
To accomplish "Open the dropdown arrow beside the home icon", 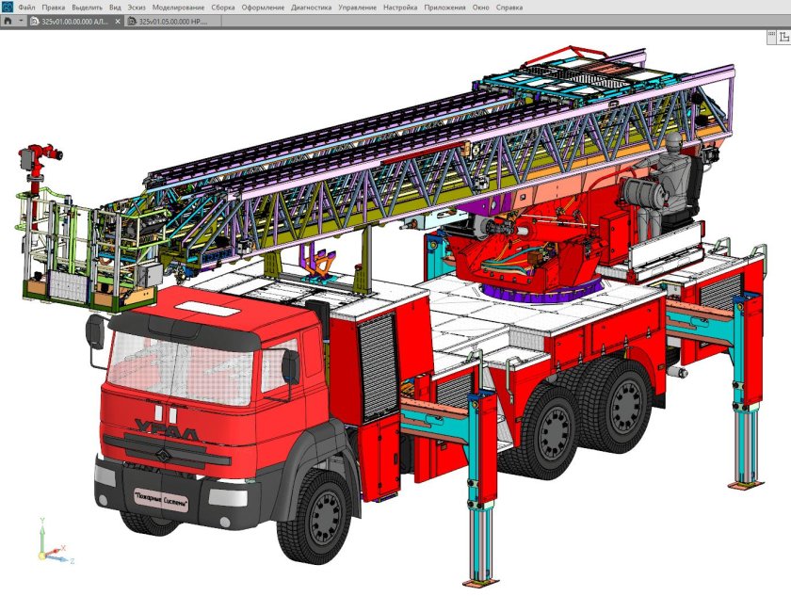I will tap(21, 20).
